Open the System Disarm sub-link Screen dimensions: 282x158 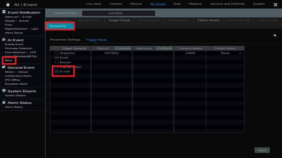16,96
